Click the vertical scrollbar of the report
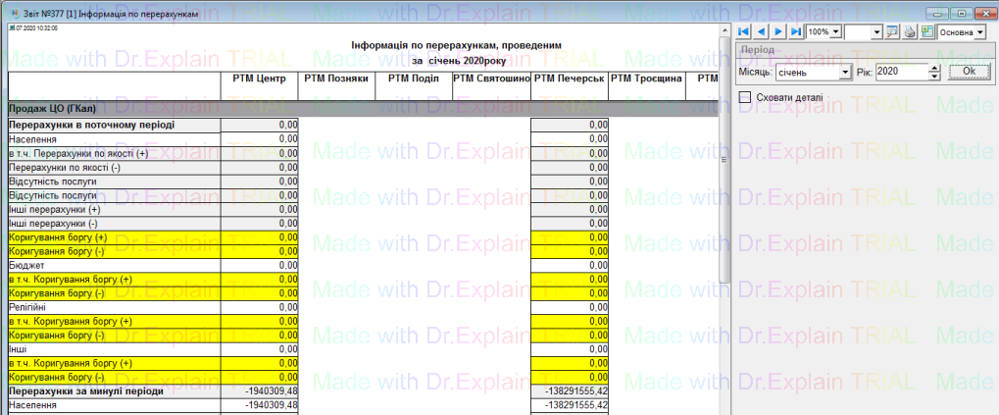This screenshot has height=415, width=999. pyautogui.click(x=724, y=196)
